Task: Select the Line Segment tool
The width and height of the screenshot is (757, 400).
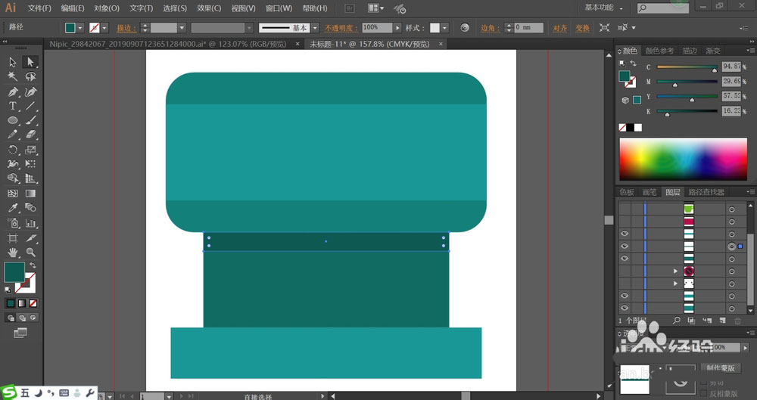Action: [x=30, y=106]
